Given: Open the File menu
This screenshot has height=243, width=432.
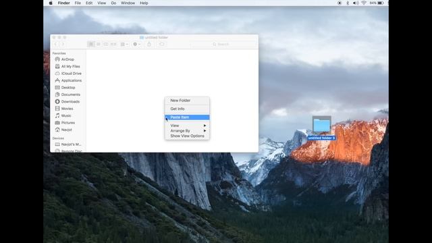Looking at the screenshot, I should (78, 3).
